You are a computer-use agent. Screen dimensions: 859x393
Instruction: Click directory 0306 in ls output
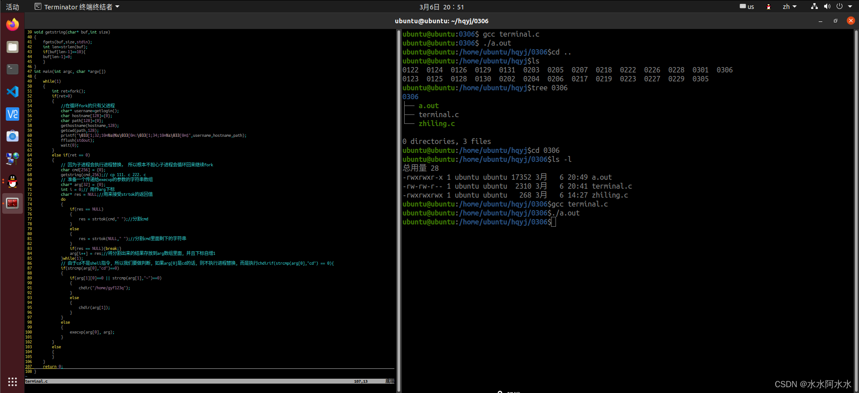pyautogui.click(x=725, y=70)
